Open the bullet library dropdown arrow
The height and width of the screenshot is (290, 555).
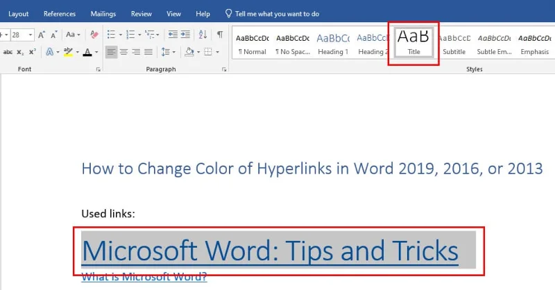pyautogui.click(x=120, y=35)
